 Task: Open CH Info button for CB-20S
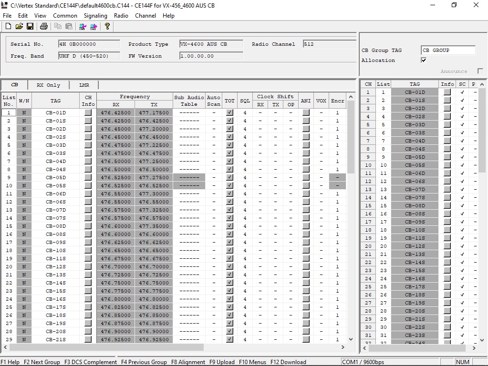click(88, 331)
